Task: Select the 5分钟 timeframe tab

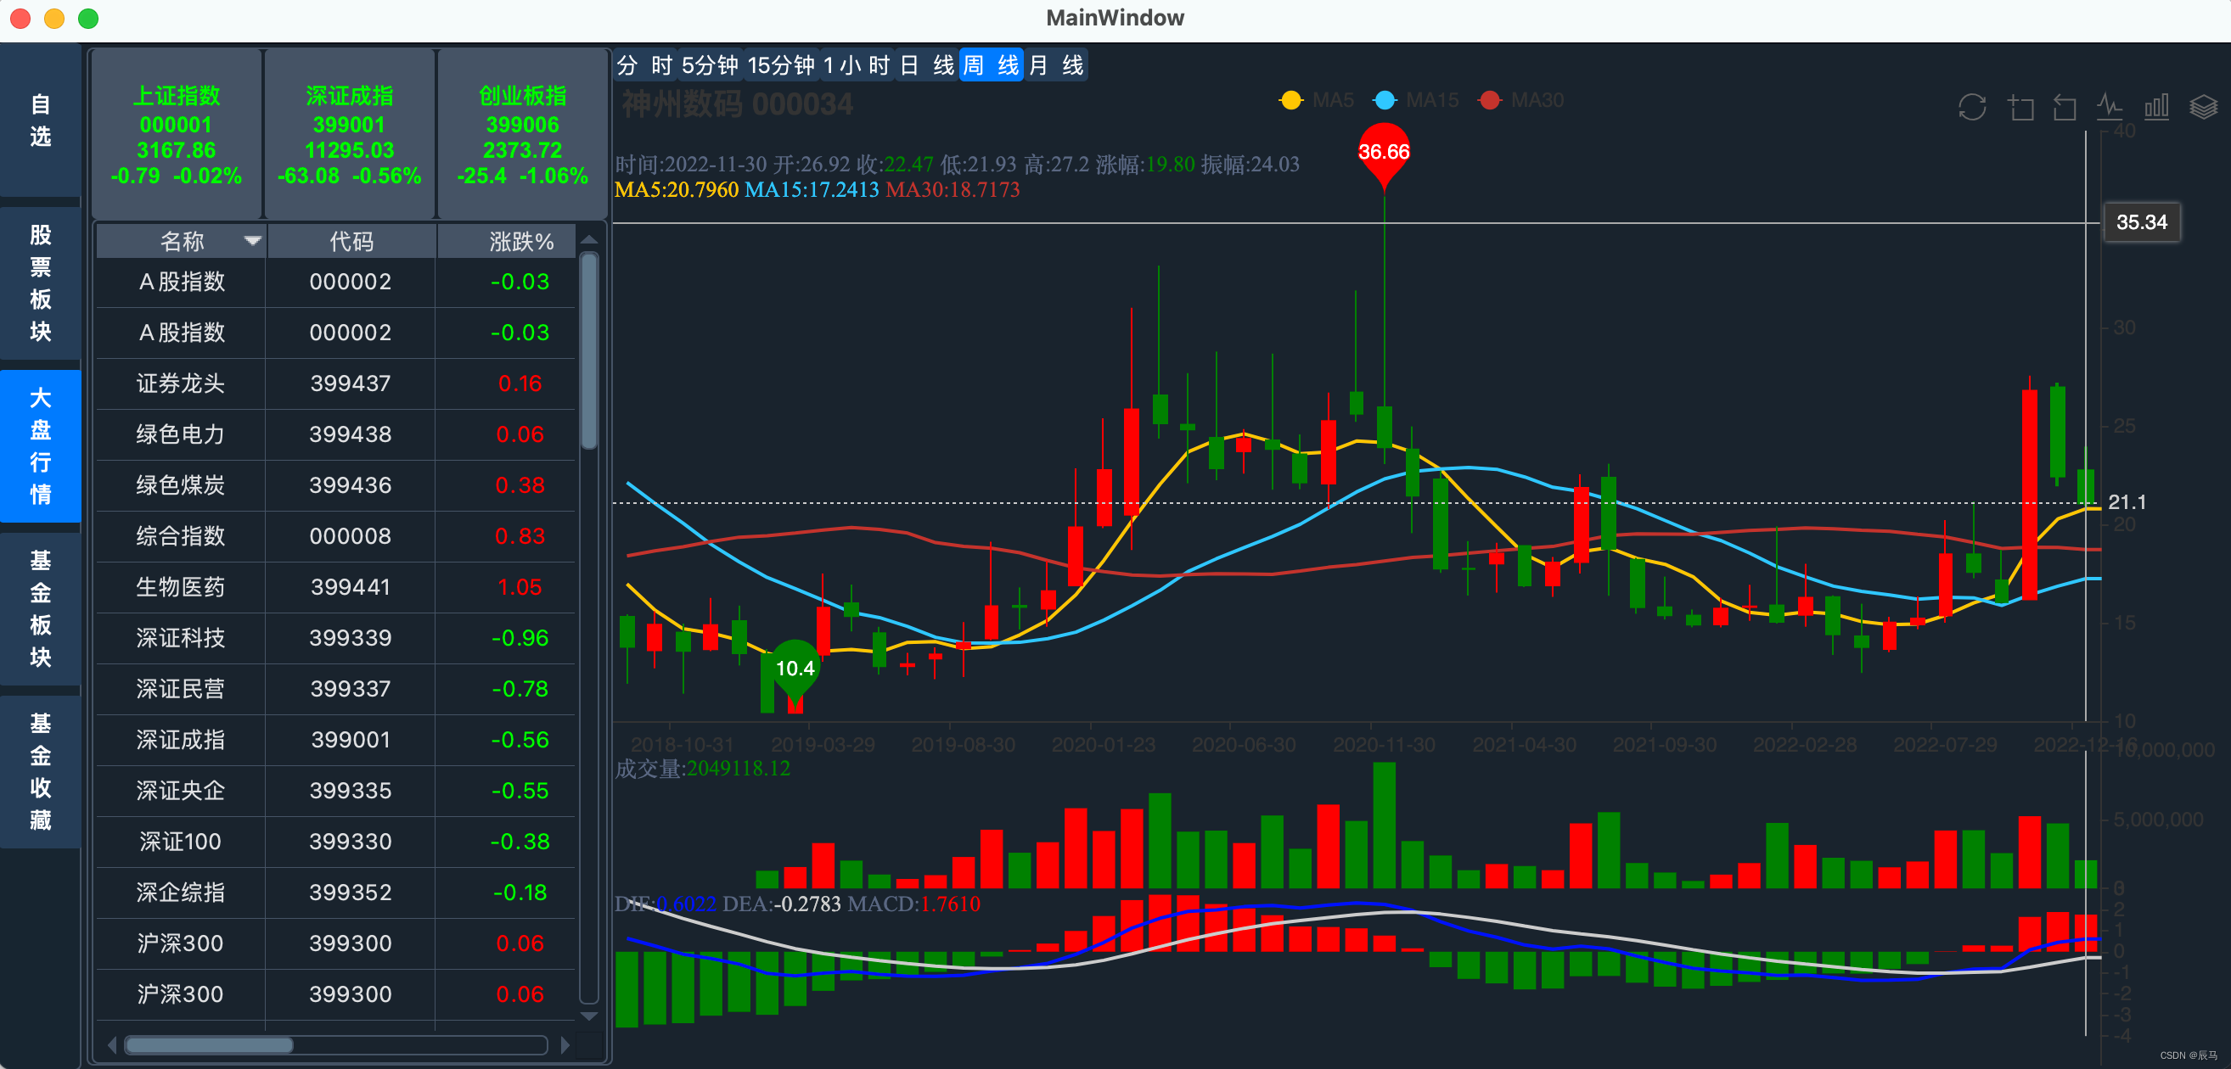Action: click(711, 65)
